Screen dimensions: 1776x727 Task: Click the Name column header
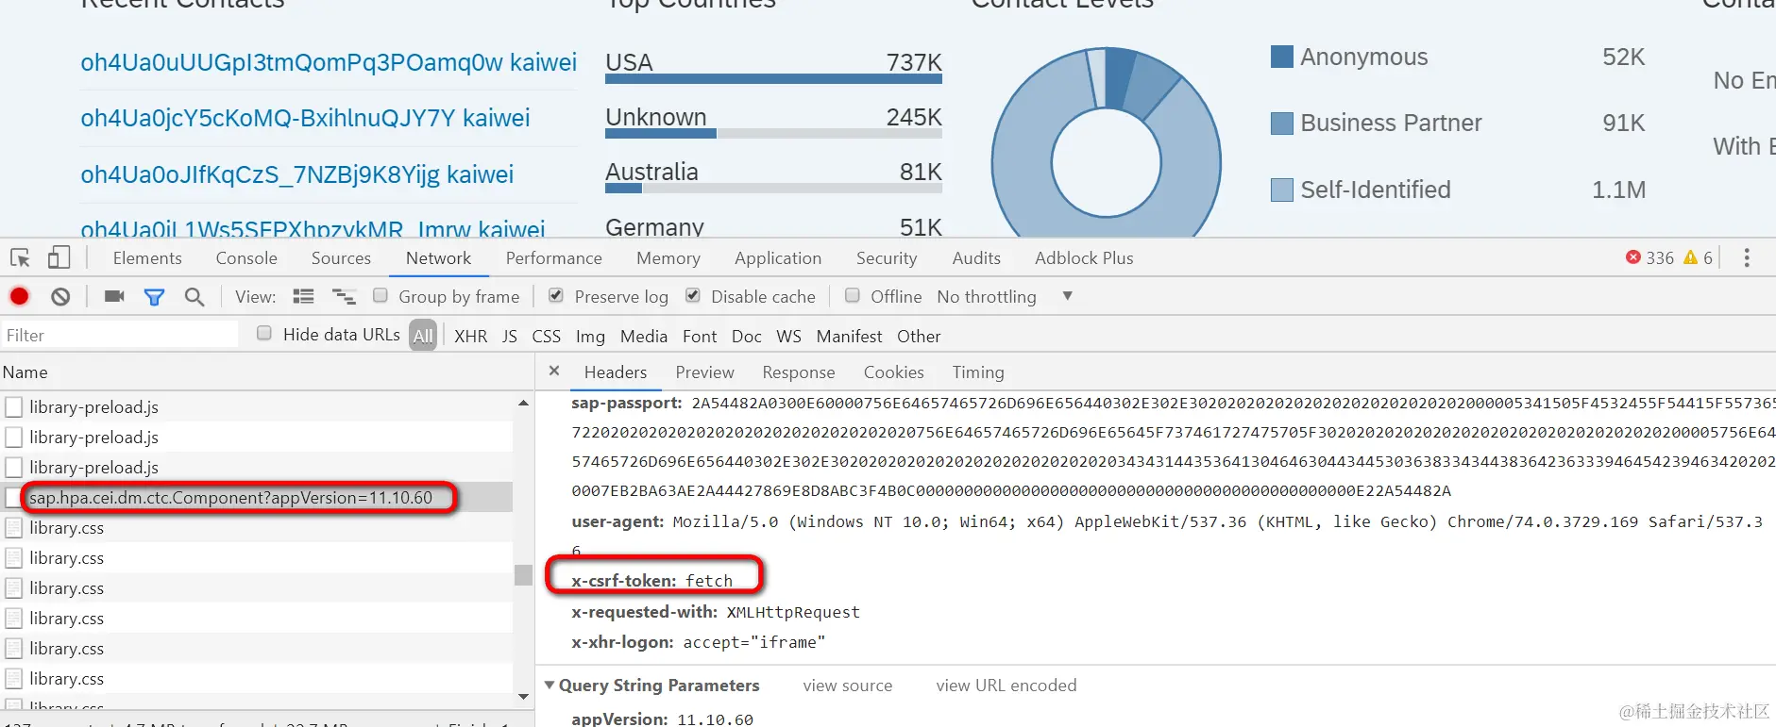267,372
